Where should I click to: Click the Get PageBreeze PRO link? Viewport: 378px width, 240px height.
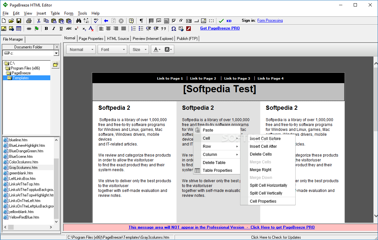tap(220, 28)
